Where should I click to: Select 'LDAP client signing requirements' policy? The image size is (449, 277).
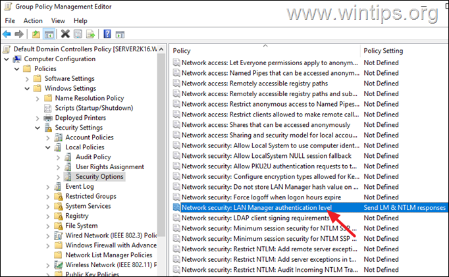click(x=255, y=218)
